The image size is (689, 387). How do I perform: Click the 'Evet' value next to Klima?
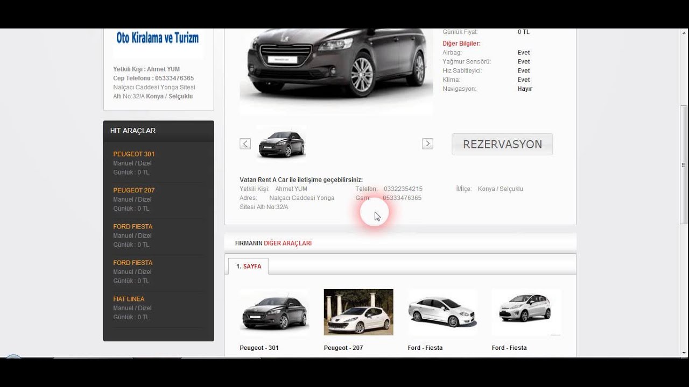click(x=524, y=80)
